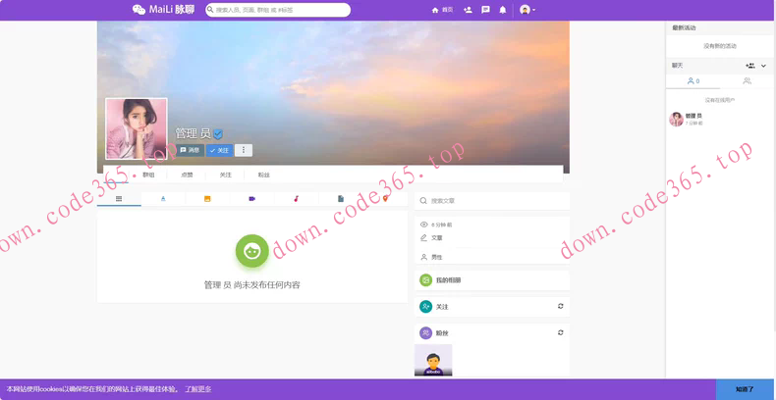Switch to the 群组 groups tab
Screen dimensions: 776x400
coord(148,175)
